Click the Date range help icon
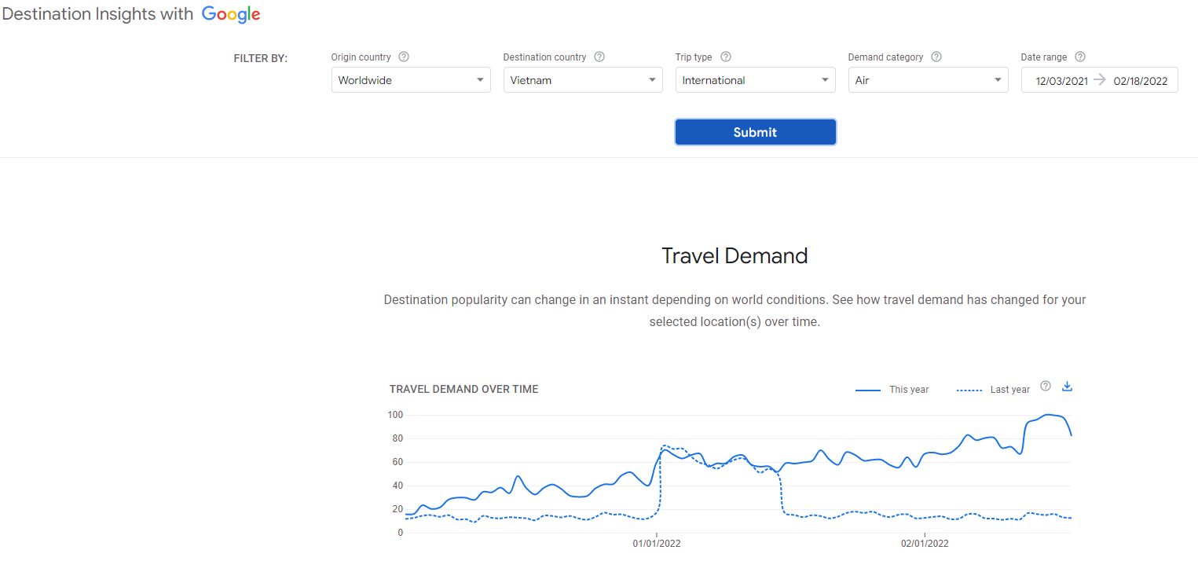The image size is (1198, 583). click(1080, 57)
